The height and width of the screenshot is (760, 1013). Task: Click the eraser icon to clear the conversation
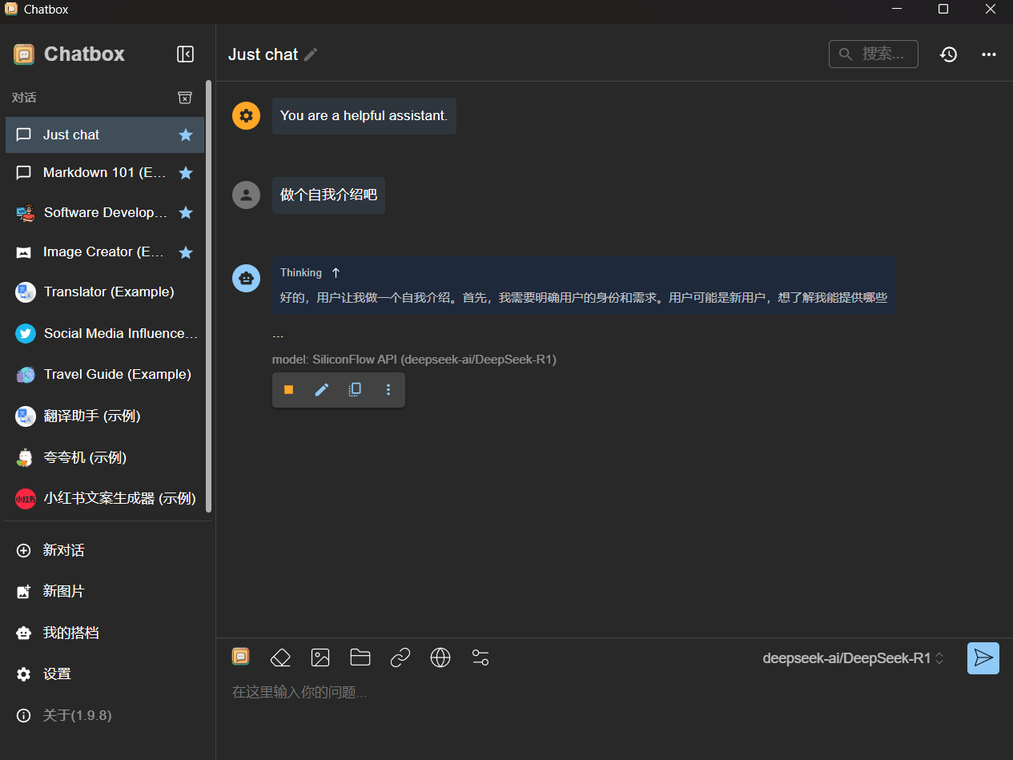click(x=280, y=657)
